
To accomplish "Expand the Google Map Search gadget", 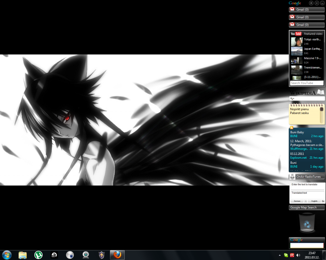I will (307, 208).
